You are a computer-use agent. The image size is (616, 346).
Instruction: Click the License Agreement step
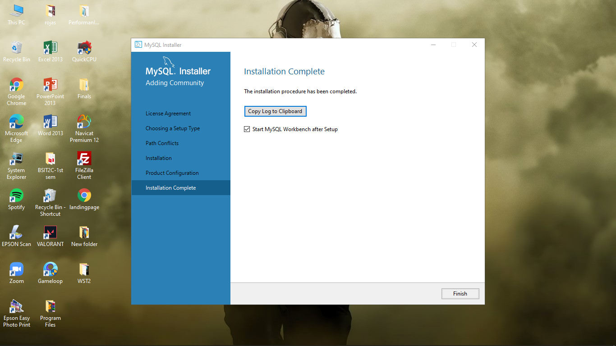click(x=168, y=114)
